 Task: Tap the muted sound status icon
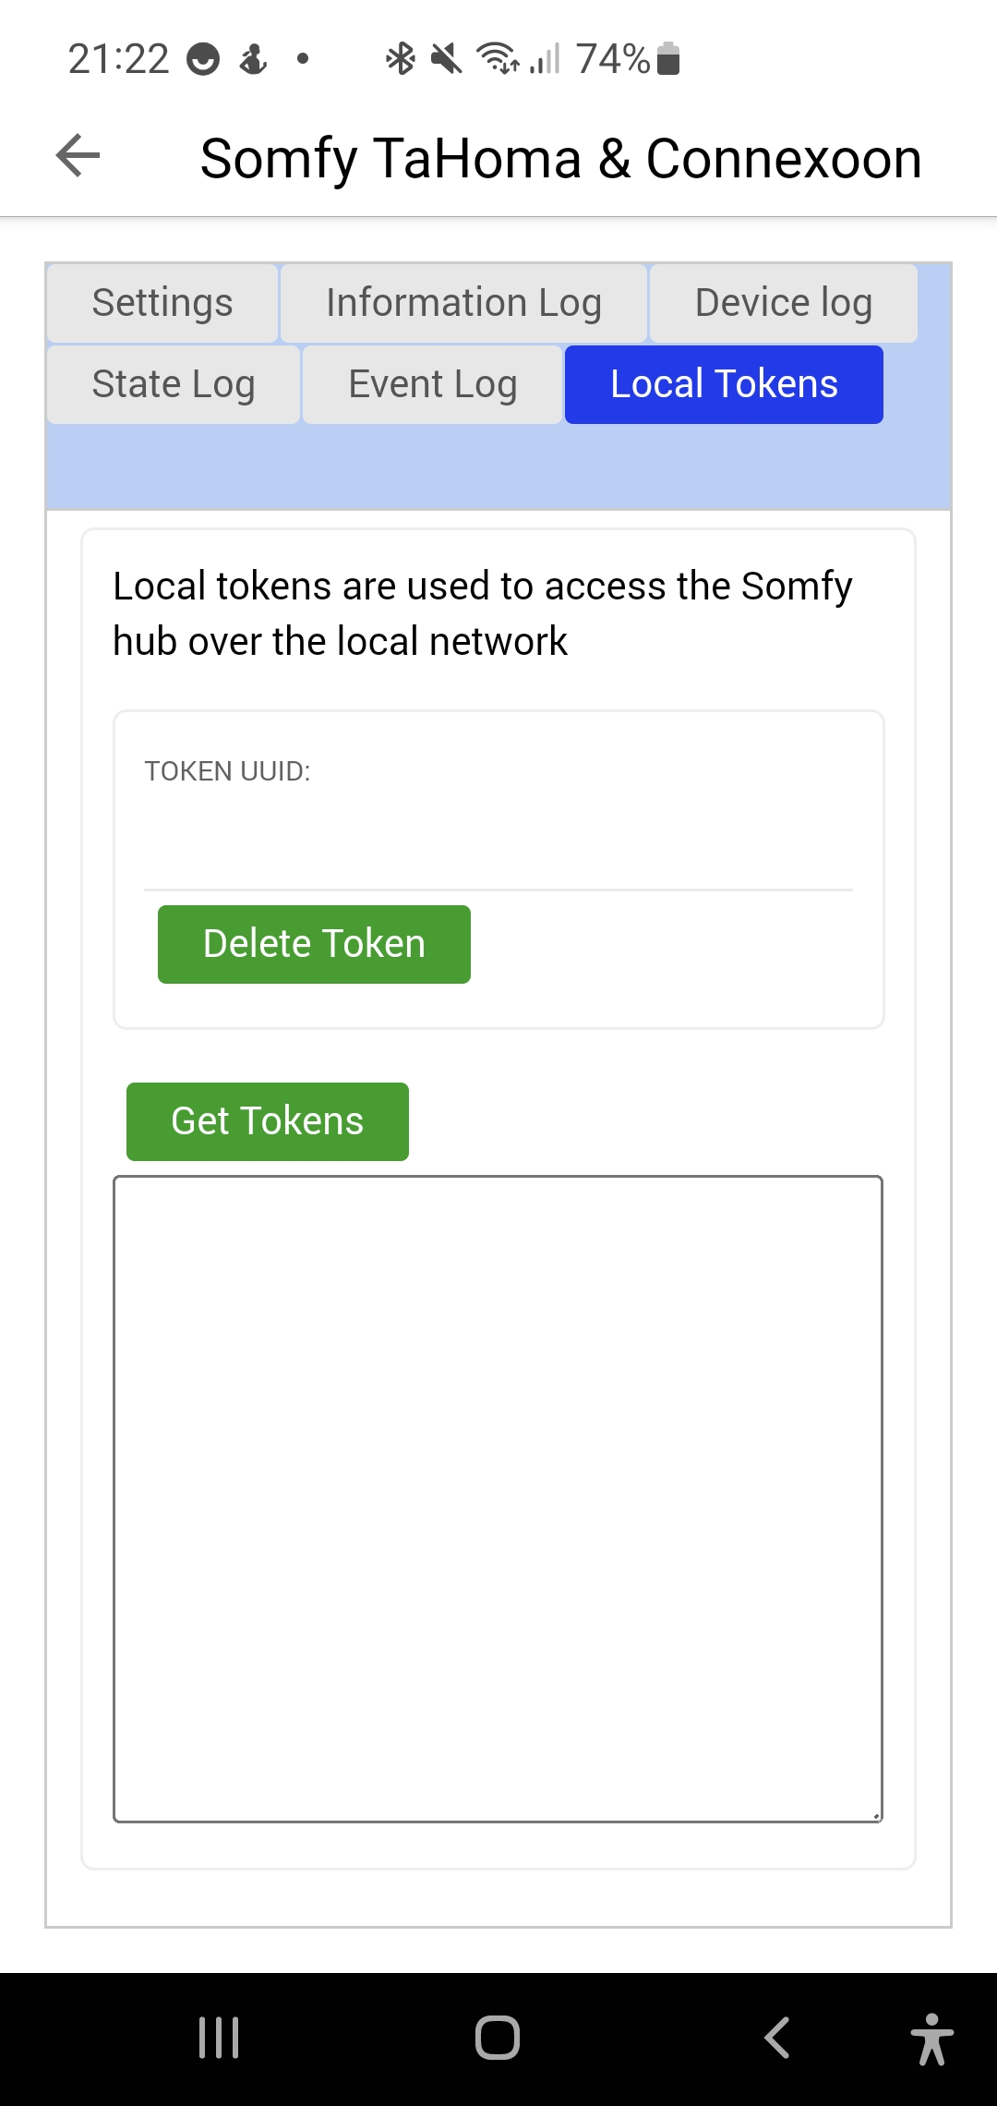coord(446,59)
